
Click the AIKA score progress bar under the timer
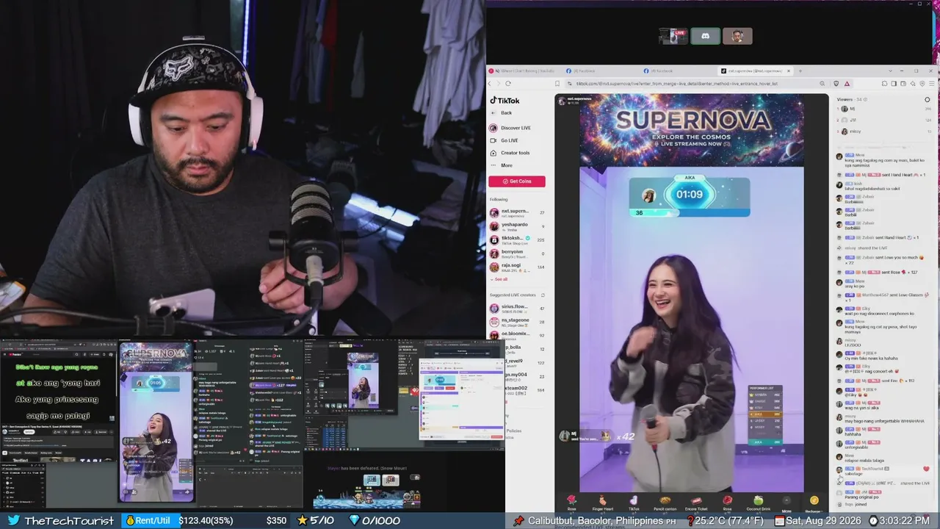690,213
